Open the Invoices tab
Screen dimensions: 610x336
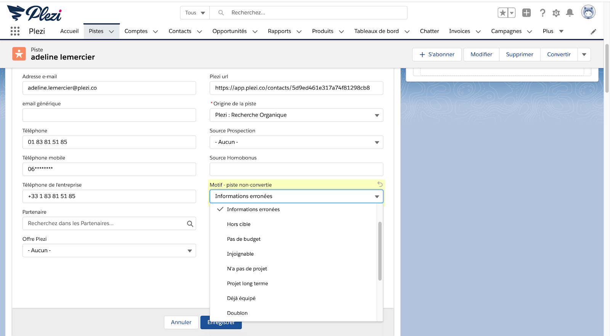point(459,31)
